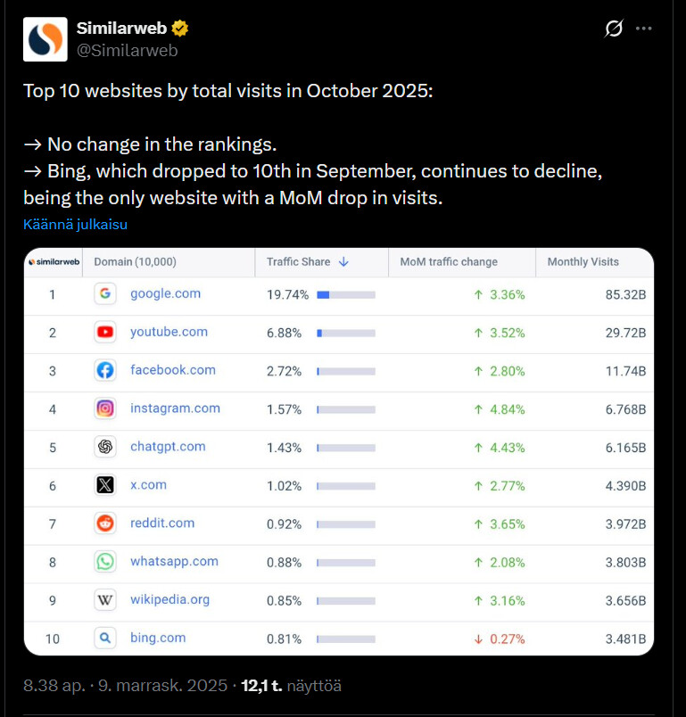686x717 pixels.
Task: Click the Instagram logo icon in table
Action: [105, 408]
